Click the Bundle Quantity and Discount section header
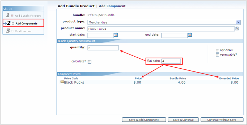The width and height of the screenshot is (247, 125). pyautogui.click(x=77, y=41)
